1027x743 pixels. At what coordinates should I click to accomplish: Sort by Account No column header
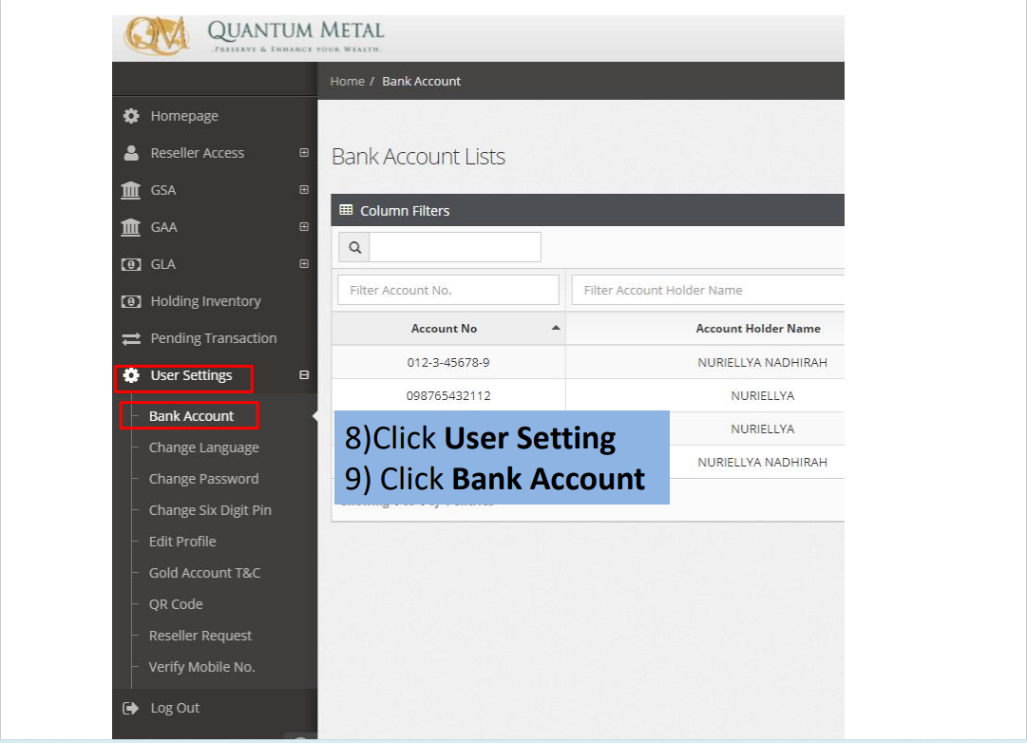click(445, 329)
